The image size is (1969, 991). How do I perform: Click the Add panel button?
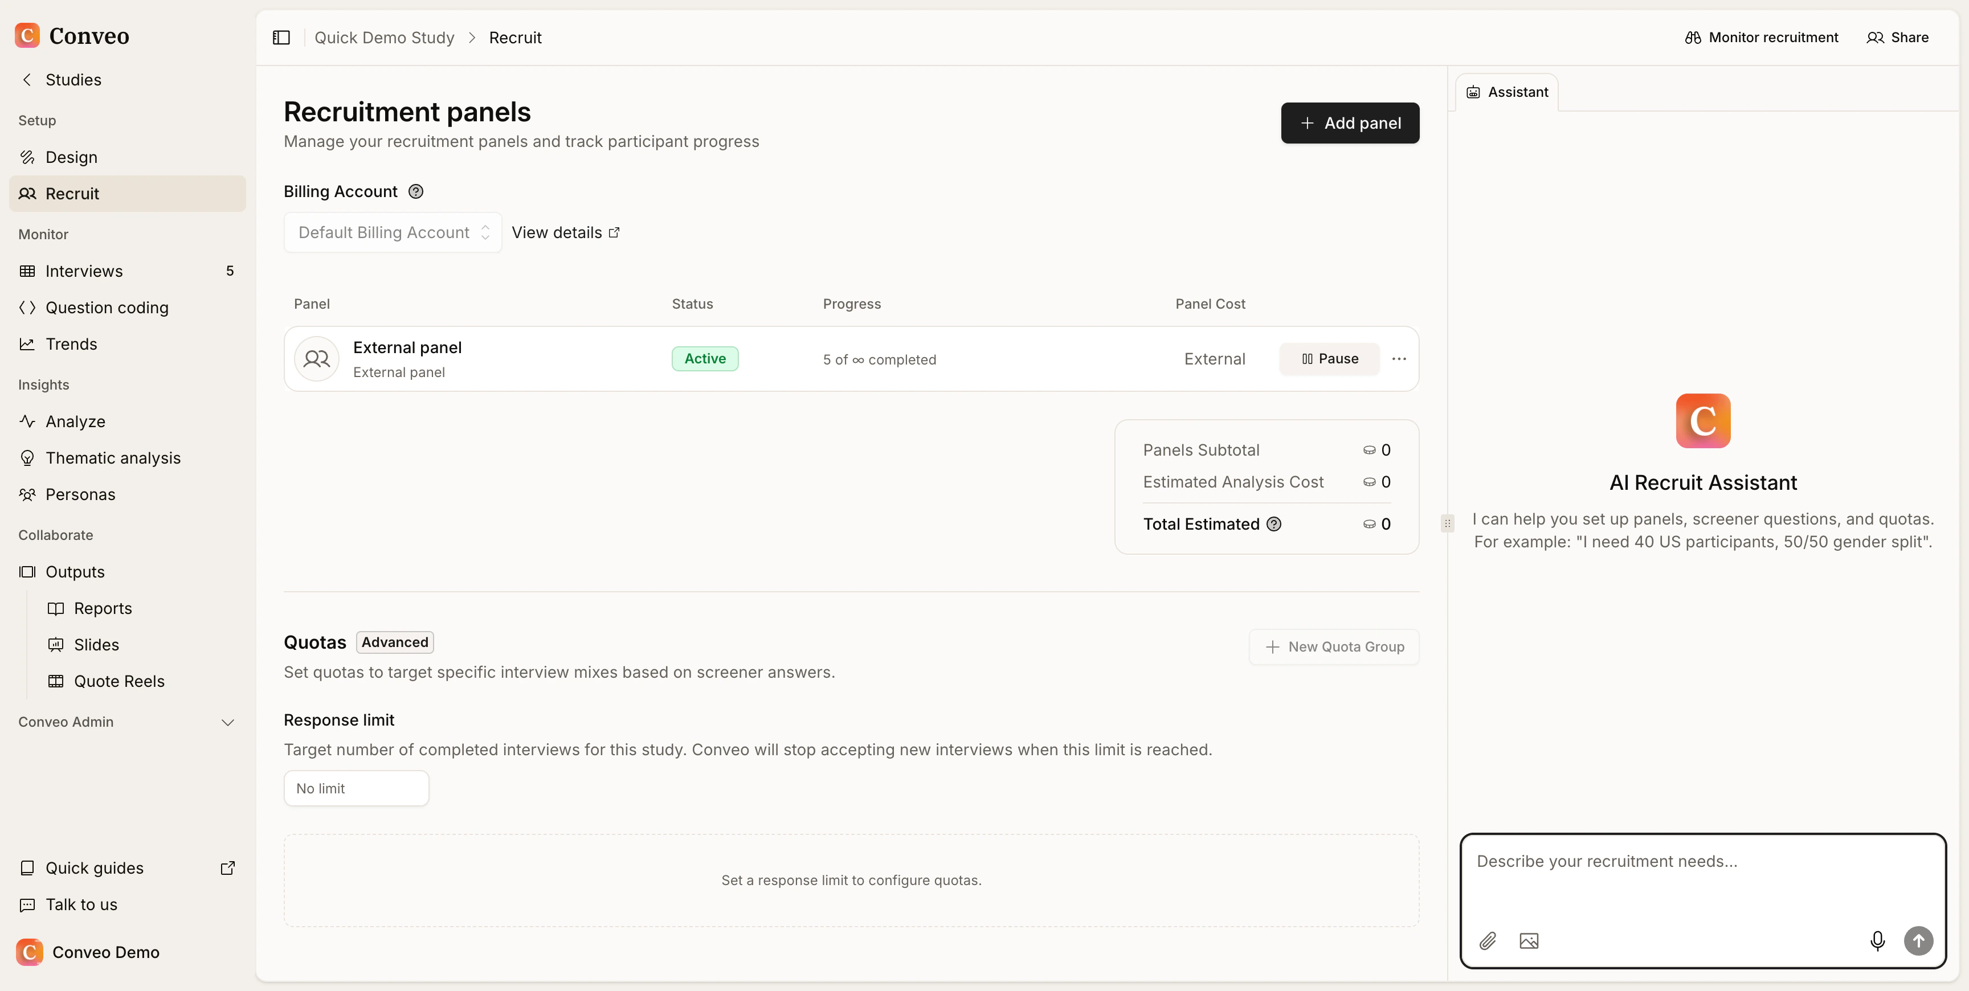click(x=1350, y=123)
